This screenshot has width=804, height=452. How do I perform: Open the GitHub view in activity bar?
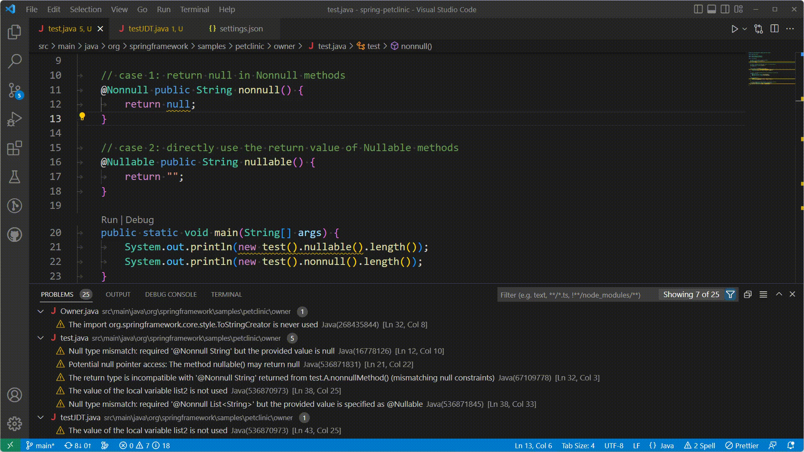[x=15, y=235]
